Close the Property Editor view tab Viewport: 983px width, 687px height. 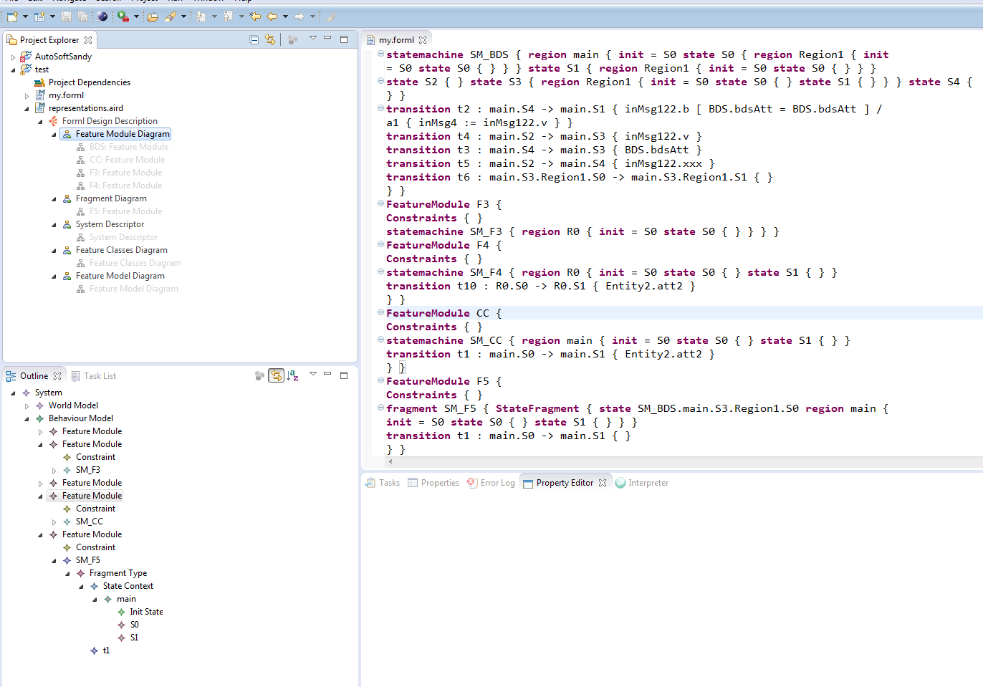pos(603,483)
